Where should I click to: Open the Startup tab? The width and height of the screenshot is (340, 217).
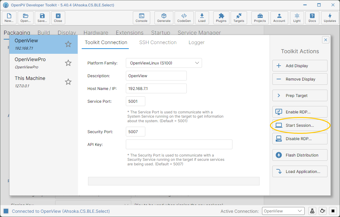161,33
